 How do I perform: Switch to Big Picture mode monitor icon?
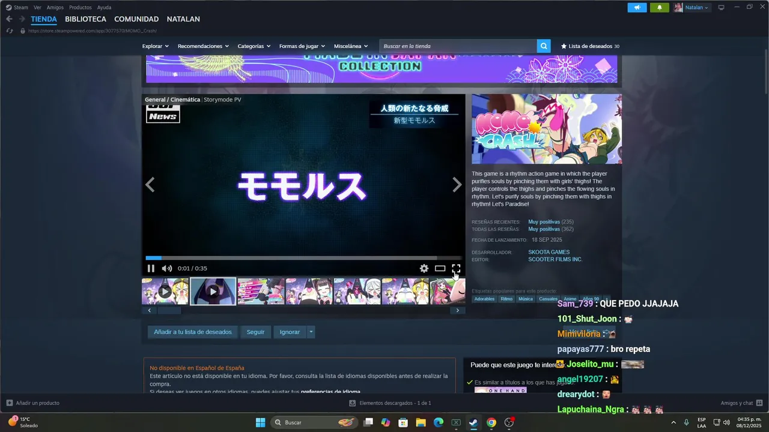(x=722, y=7)
